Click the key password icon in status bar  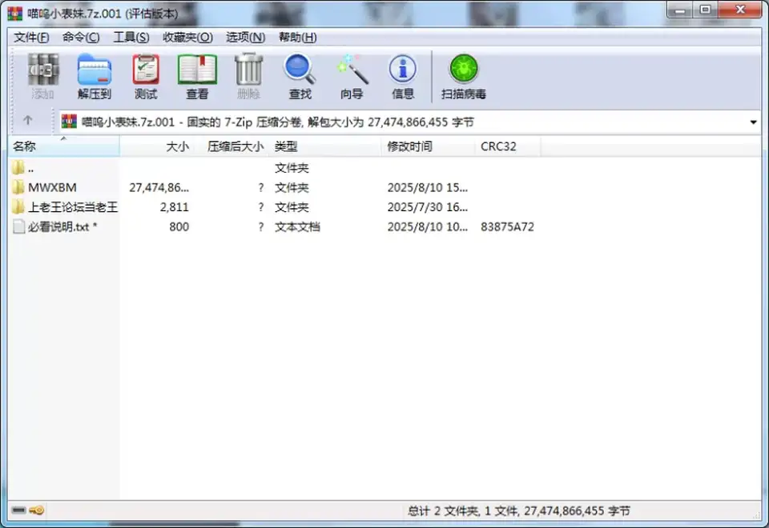pos(37,510)
